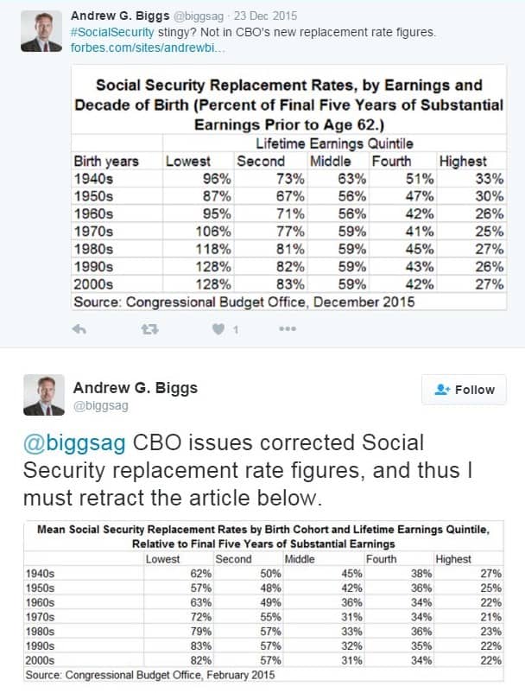Click the reply arrow icon under first tweet
The width and height of the screenshot is (525, 693).
coord(79,329)
